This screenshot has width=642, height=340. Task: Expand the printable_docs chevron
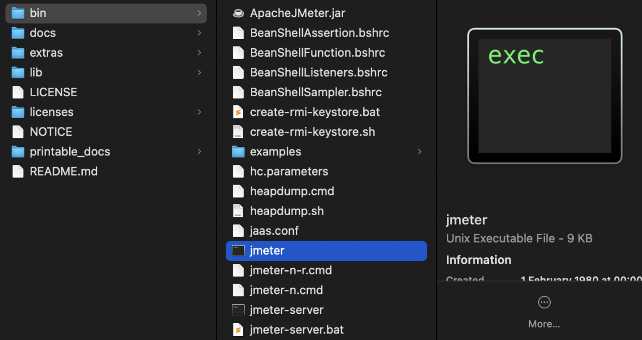click(199, 151)
